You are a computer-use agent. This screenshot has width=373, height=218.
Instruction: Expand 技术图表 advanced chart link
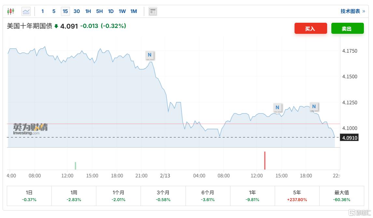tap(352, 11)
